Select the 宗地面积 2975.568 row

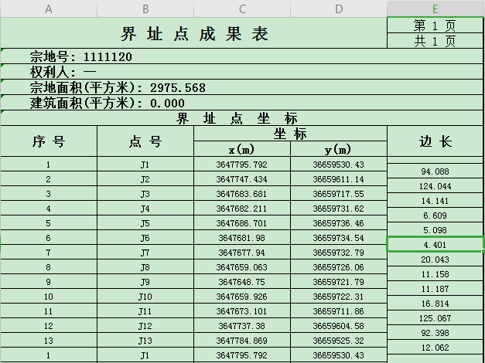(x=241, y=87)
